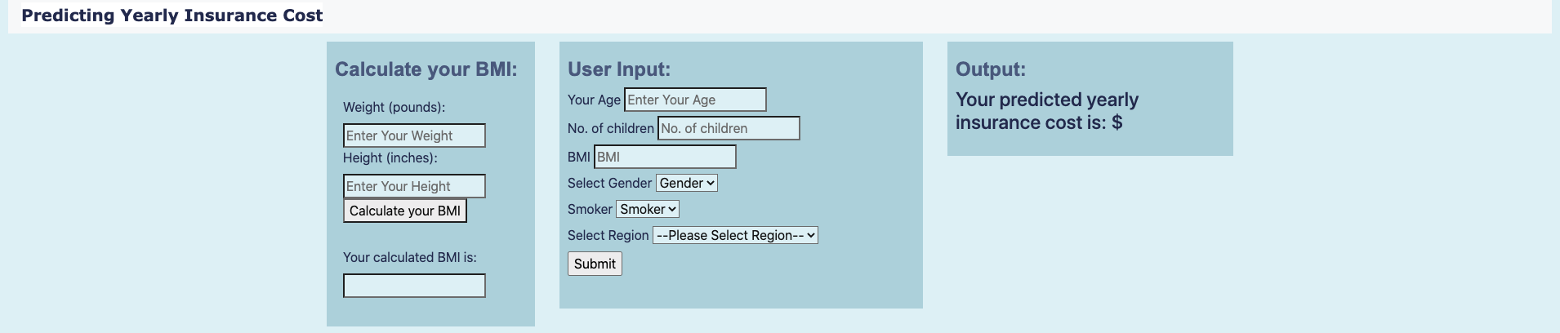Open the Please Select Region dropdown
The height and width of the screenshot is (333, 1560).
pos(735,236)
